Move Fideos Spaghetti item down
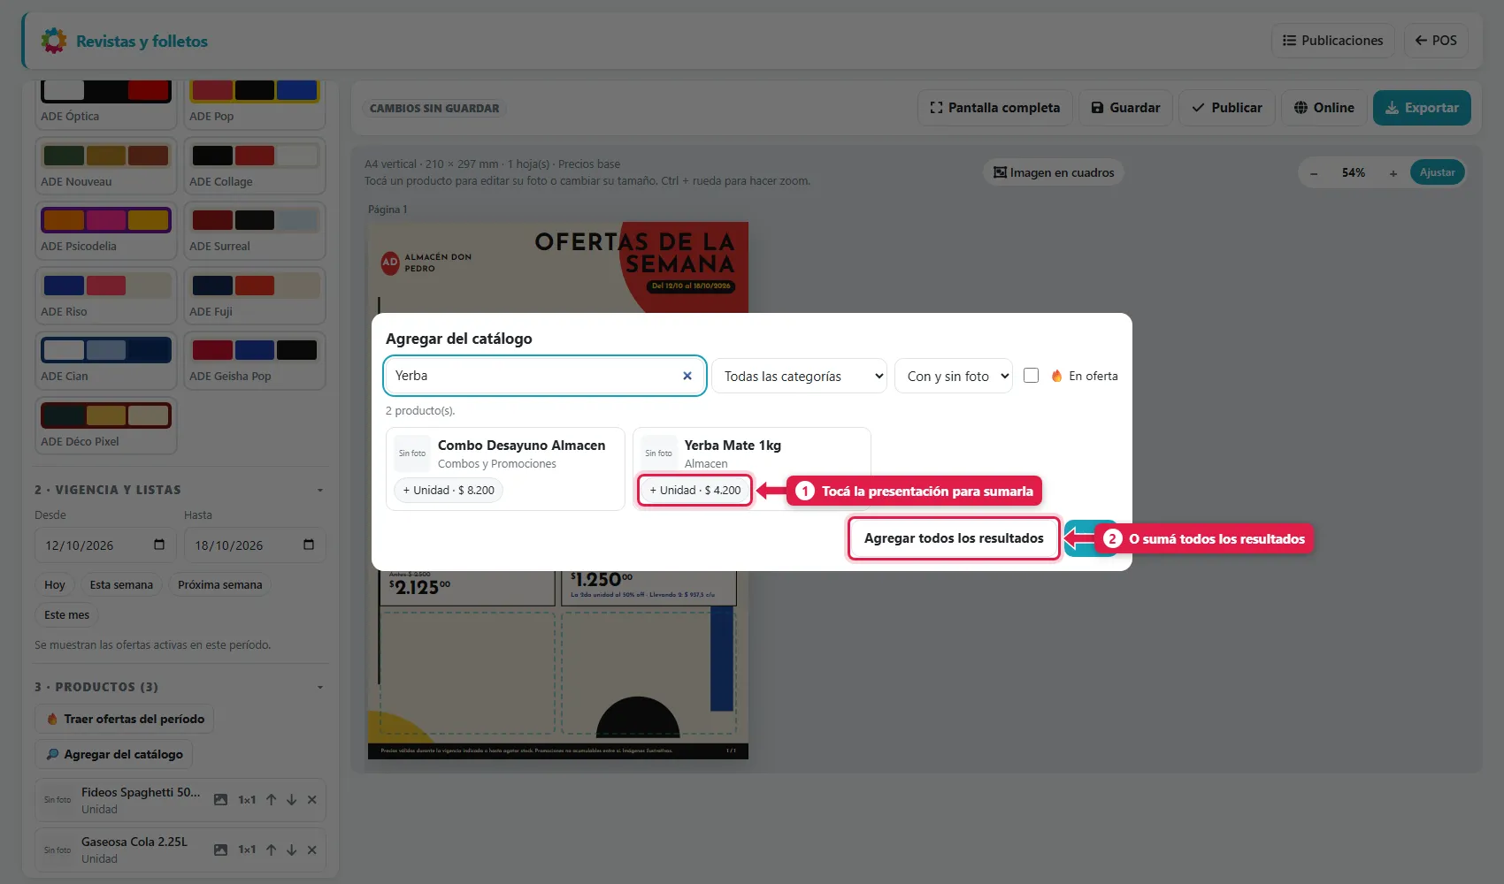This screenshot has height=884, width=1504. coord(291,800)
